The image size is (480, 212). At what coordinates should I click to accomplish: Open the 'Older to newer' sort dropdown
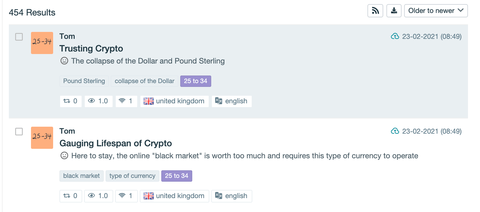(436, 11)
